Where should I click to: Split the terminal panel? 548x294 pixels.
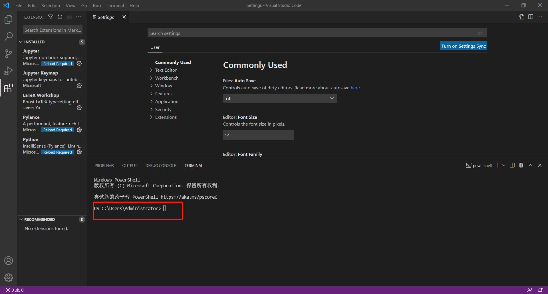pos(512,165)
